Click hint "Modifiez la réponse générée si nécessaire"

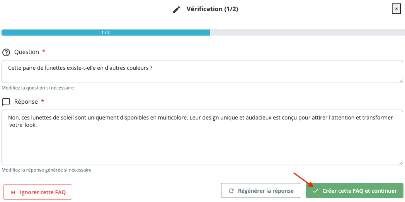47,170
